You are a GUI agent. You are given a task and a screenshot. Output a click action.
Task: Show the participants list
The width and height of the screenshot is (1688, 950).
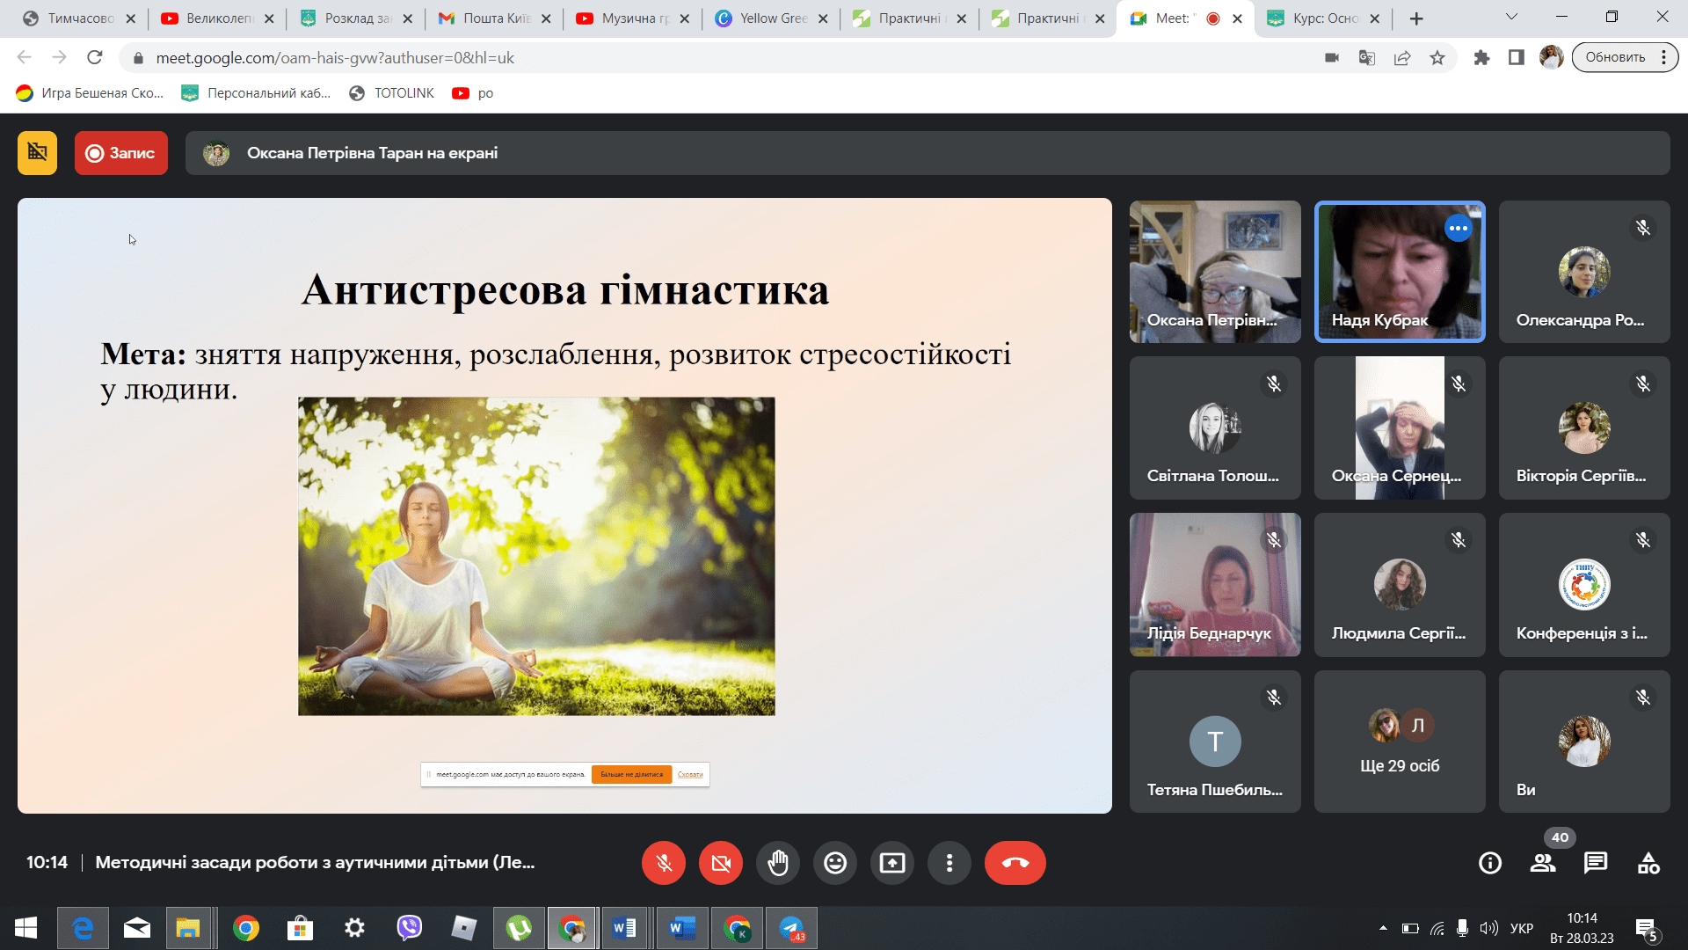pyautogui.click(x=1543, y=863)
